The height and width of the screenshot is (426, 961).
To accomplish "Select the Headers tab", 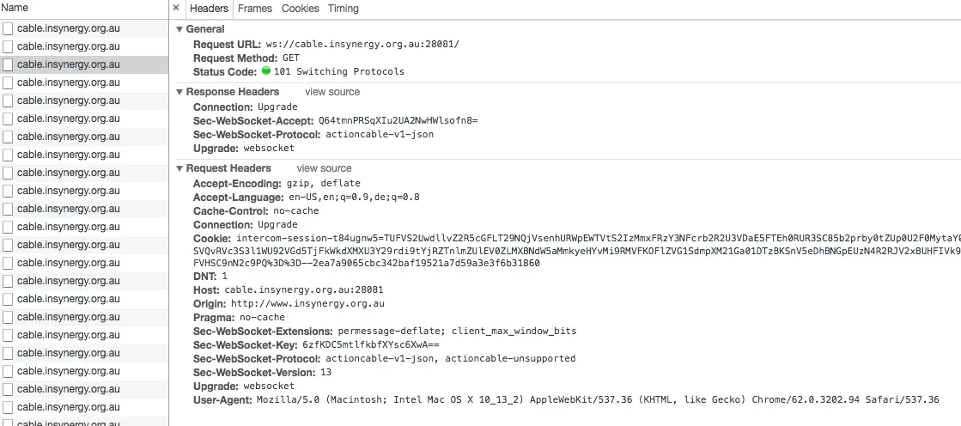I will tap(209, 9).
